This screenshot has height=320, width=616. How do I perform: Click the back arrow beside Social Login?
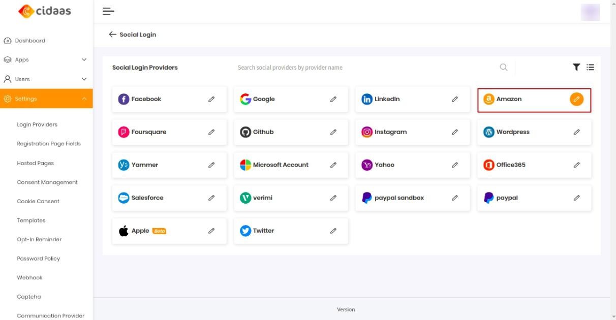click(x=112, y=35)
